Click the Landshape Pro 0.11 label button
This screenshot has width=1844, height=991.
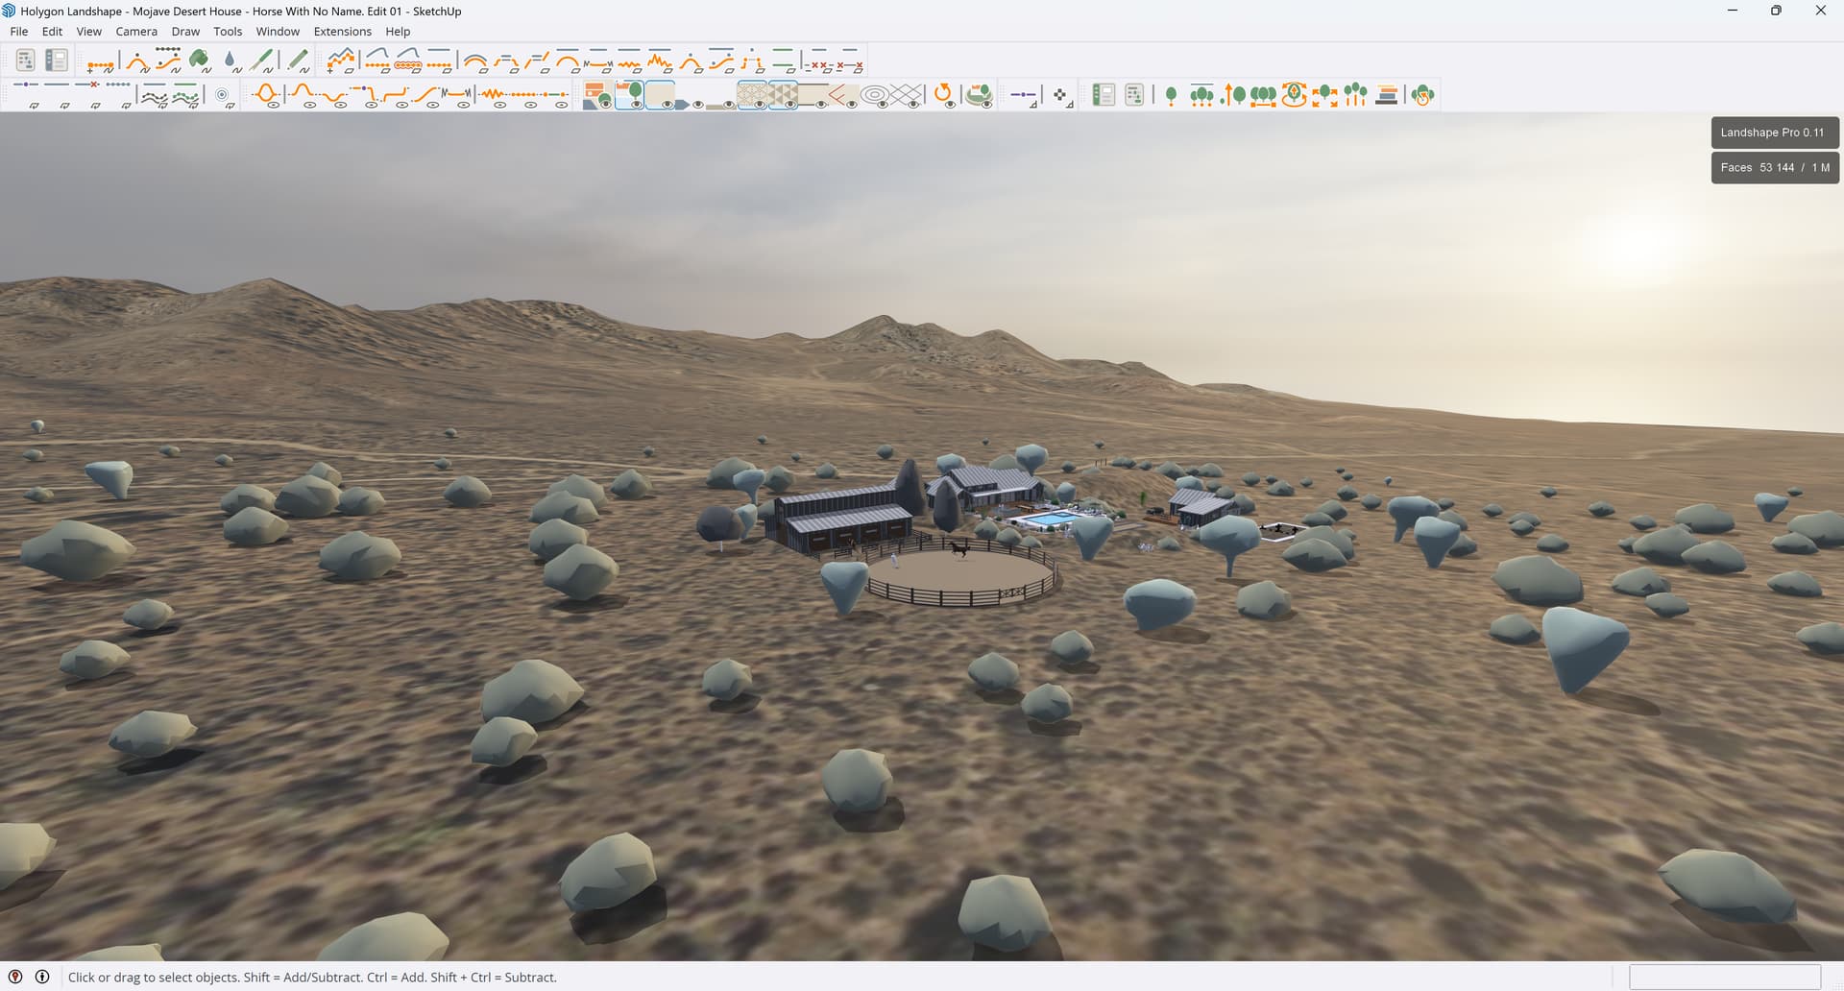point(1773,133)
